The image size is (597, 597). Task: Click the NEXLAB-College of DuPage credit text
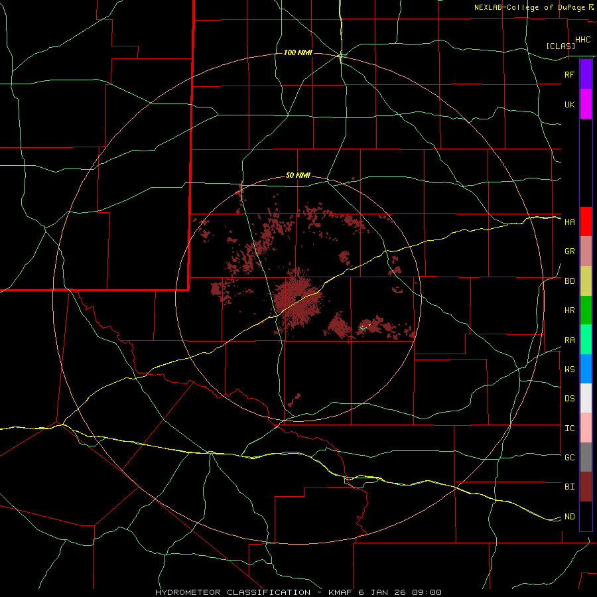click(x=531, y=7)
